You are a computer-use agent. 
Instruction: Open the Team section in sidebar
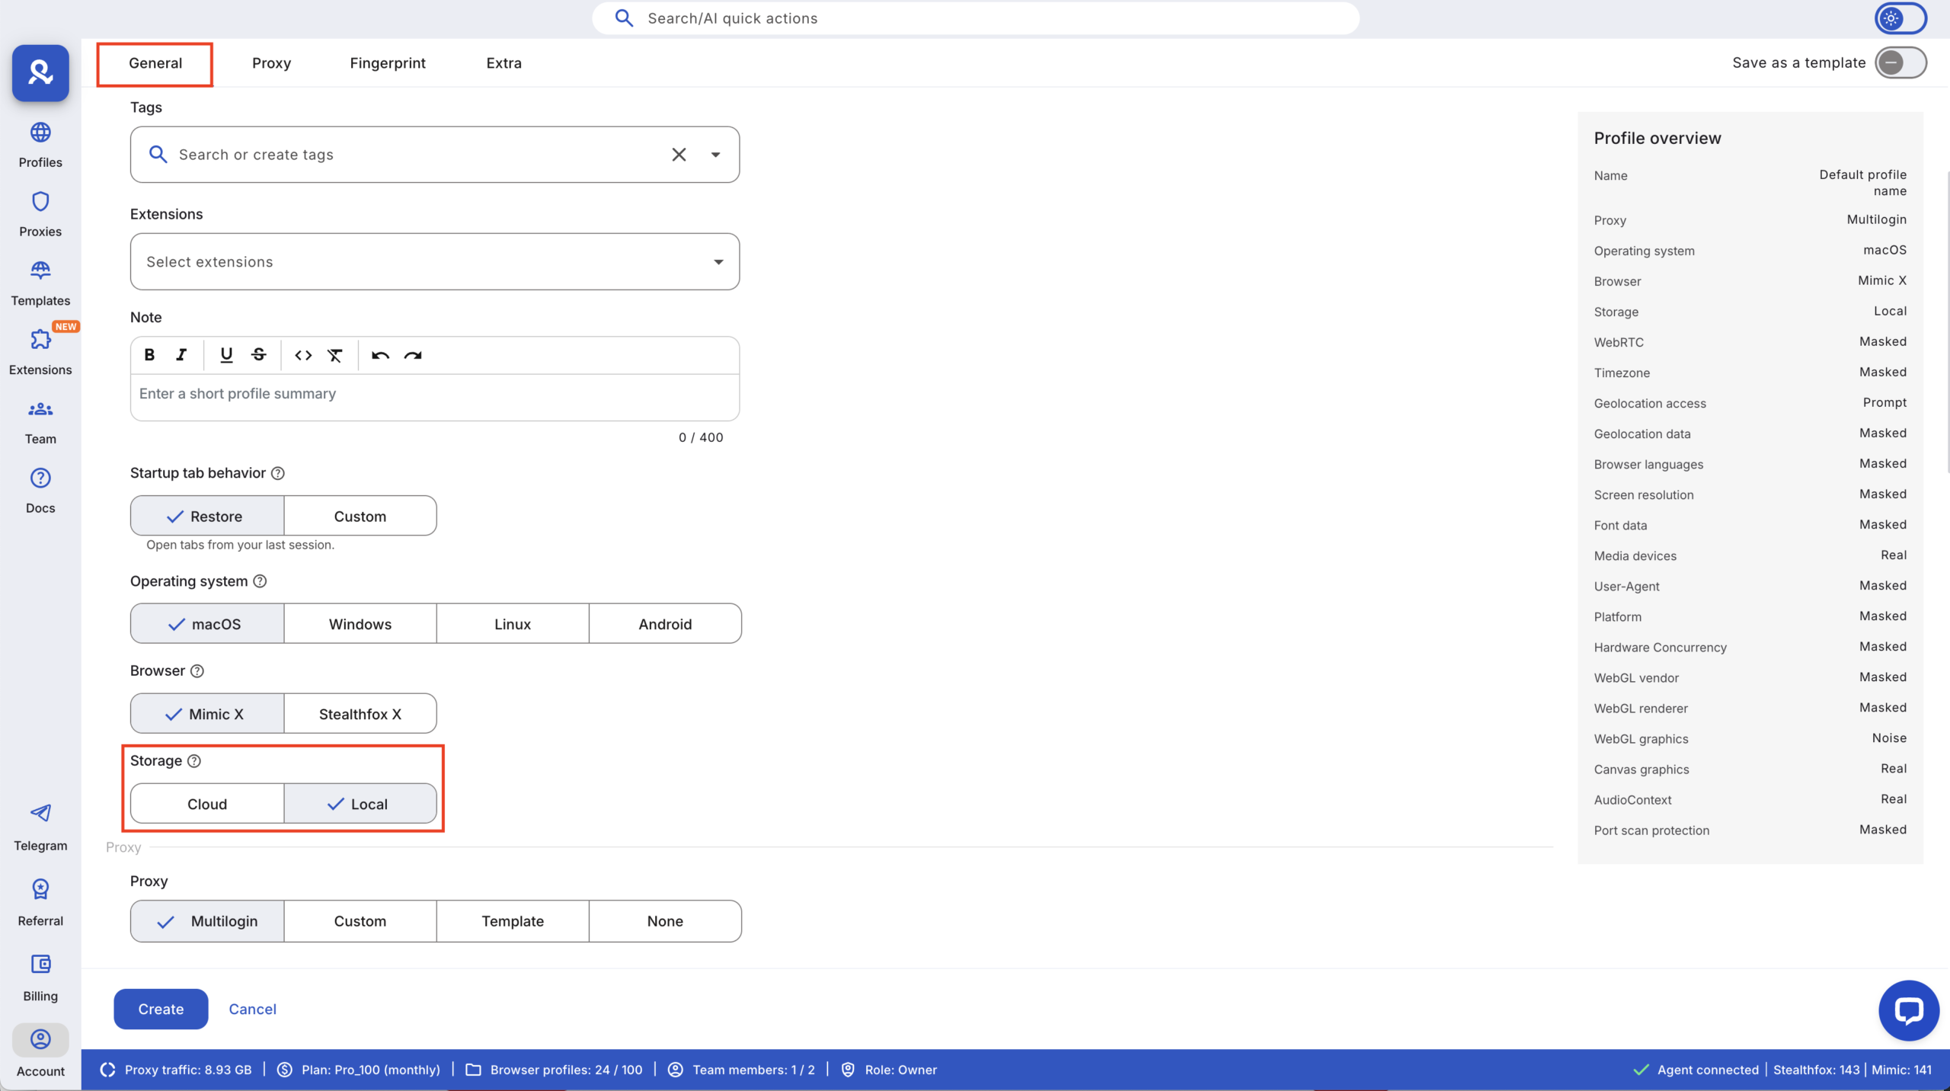(40, 418)
